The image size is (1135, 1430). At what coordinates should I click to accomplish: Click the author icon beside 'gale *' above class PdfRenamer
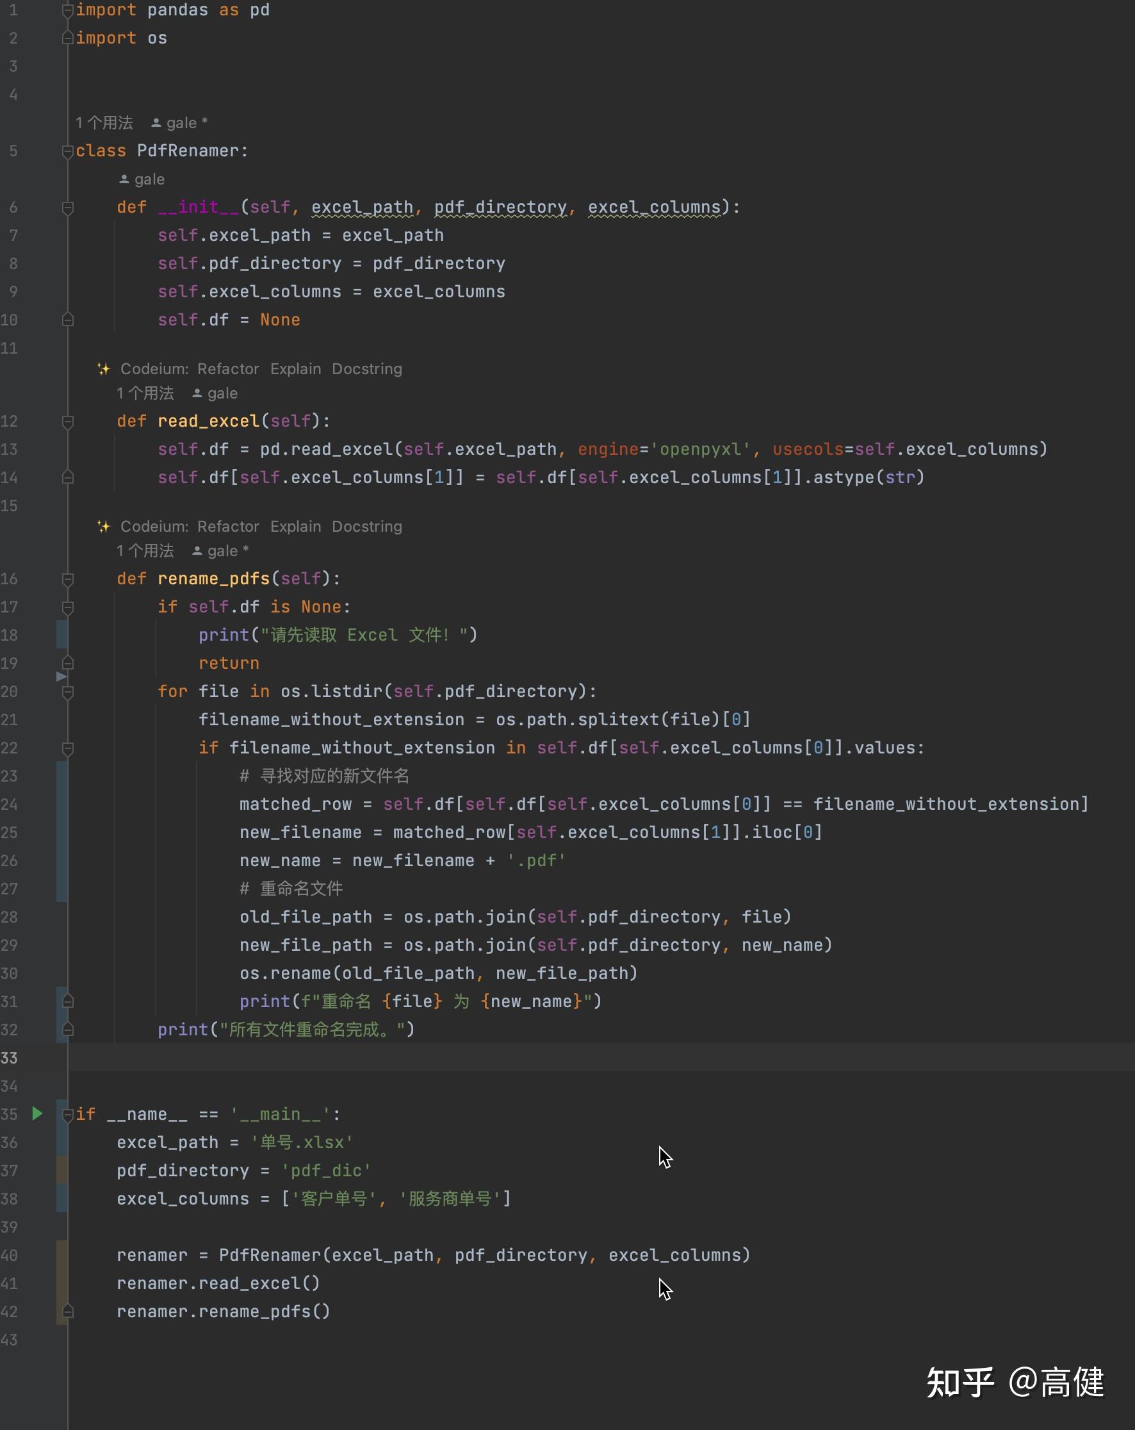156,123
